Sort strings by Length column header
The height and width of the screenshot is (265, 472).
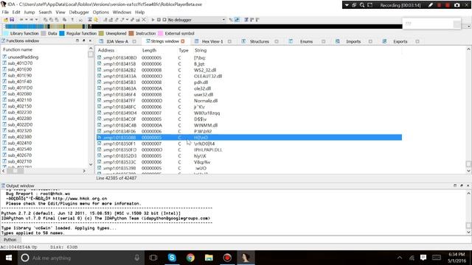point(149,50)
